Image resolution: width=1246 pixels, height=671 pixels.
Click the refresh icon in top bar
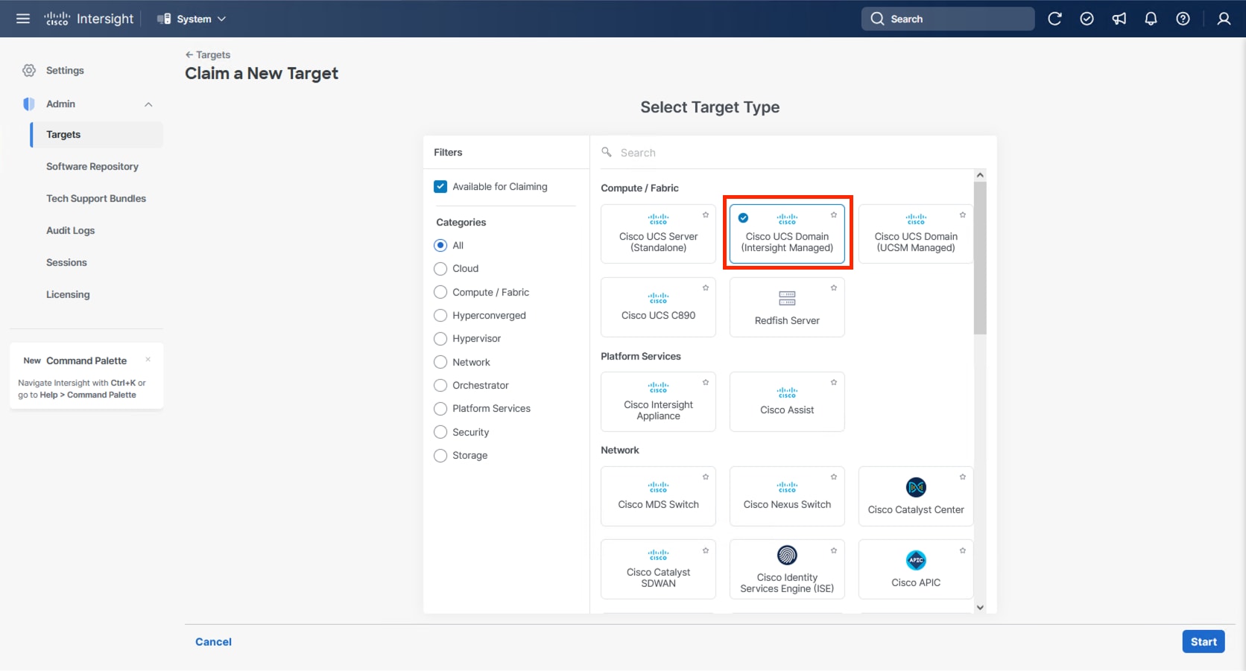[1054, 19]
